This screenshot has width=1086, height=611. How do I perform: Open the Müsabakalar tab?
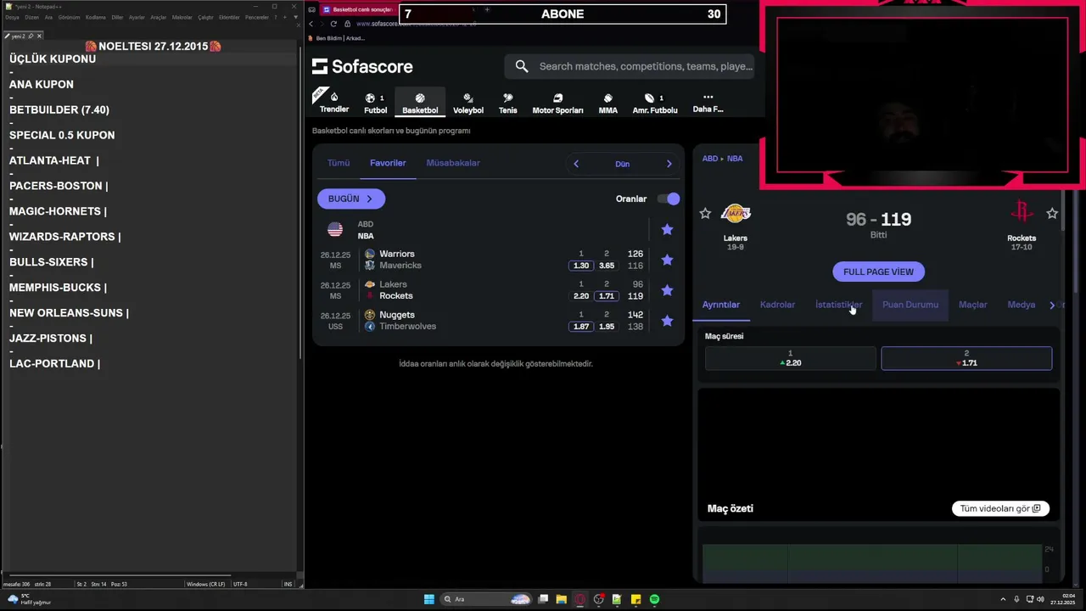pos(453,163)
